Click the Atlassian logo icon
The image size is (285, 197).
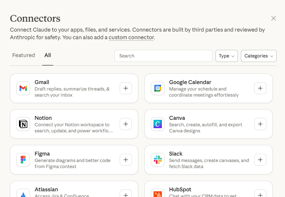click(23, 193)
